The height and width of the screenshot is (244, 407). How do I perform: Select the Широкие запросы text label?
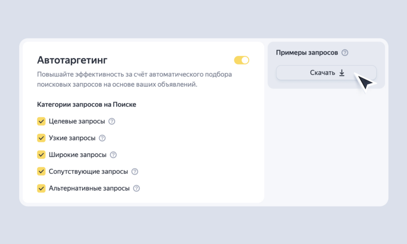coord(78,155)
